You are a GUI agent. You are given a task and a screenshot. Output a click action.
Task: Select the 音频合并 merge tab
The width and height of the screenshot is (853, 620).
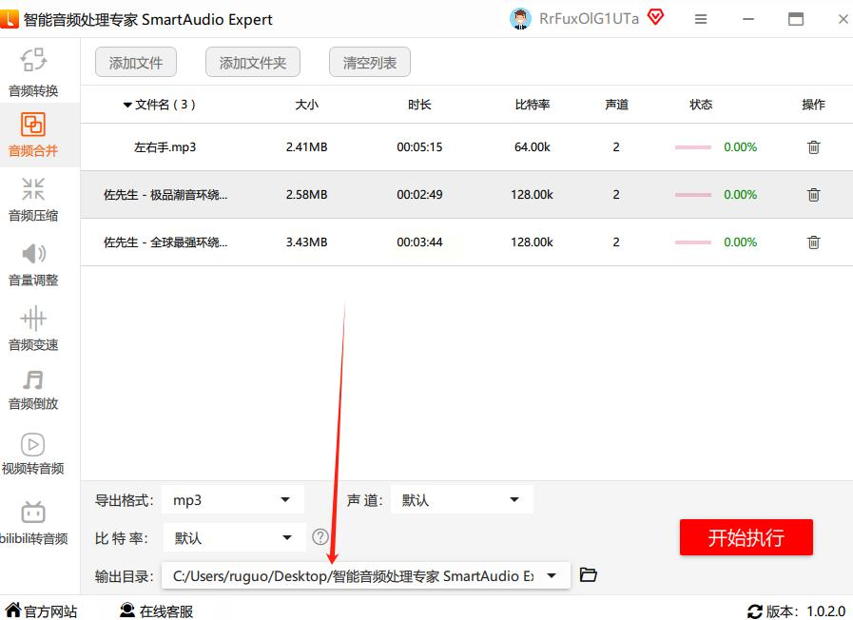pyautogui.click(x=33, y=135)
